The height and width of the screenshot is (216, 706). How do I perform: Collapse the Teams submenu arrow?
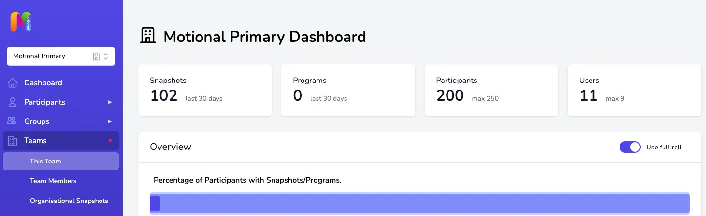click(x=110, y=141)
